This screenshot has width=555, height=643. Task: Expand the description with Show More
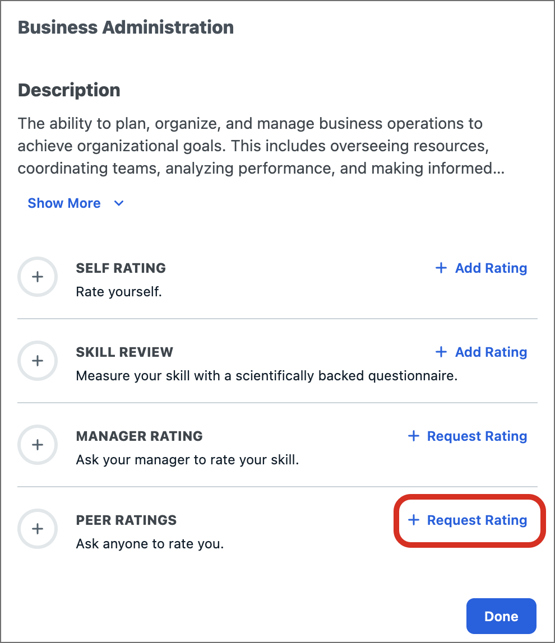(64, 203)
